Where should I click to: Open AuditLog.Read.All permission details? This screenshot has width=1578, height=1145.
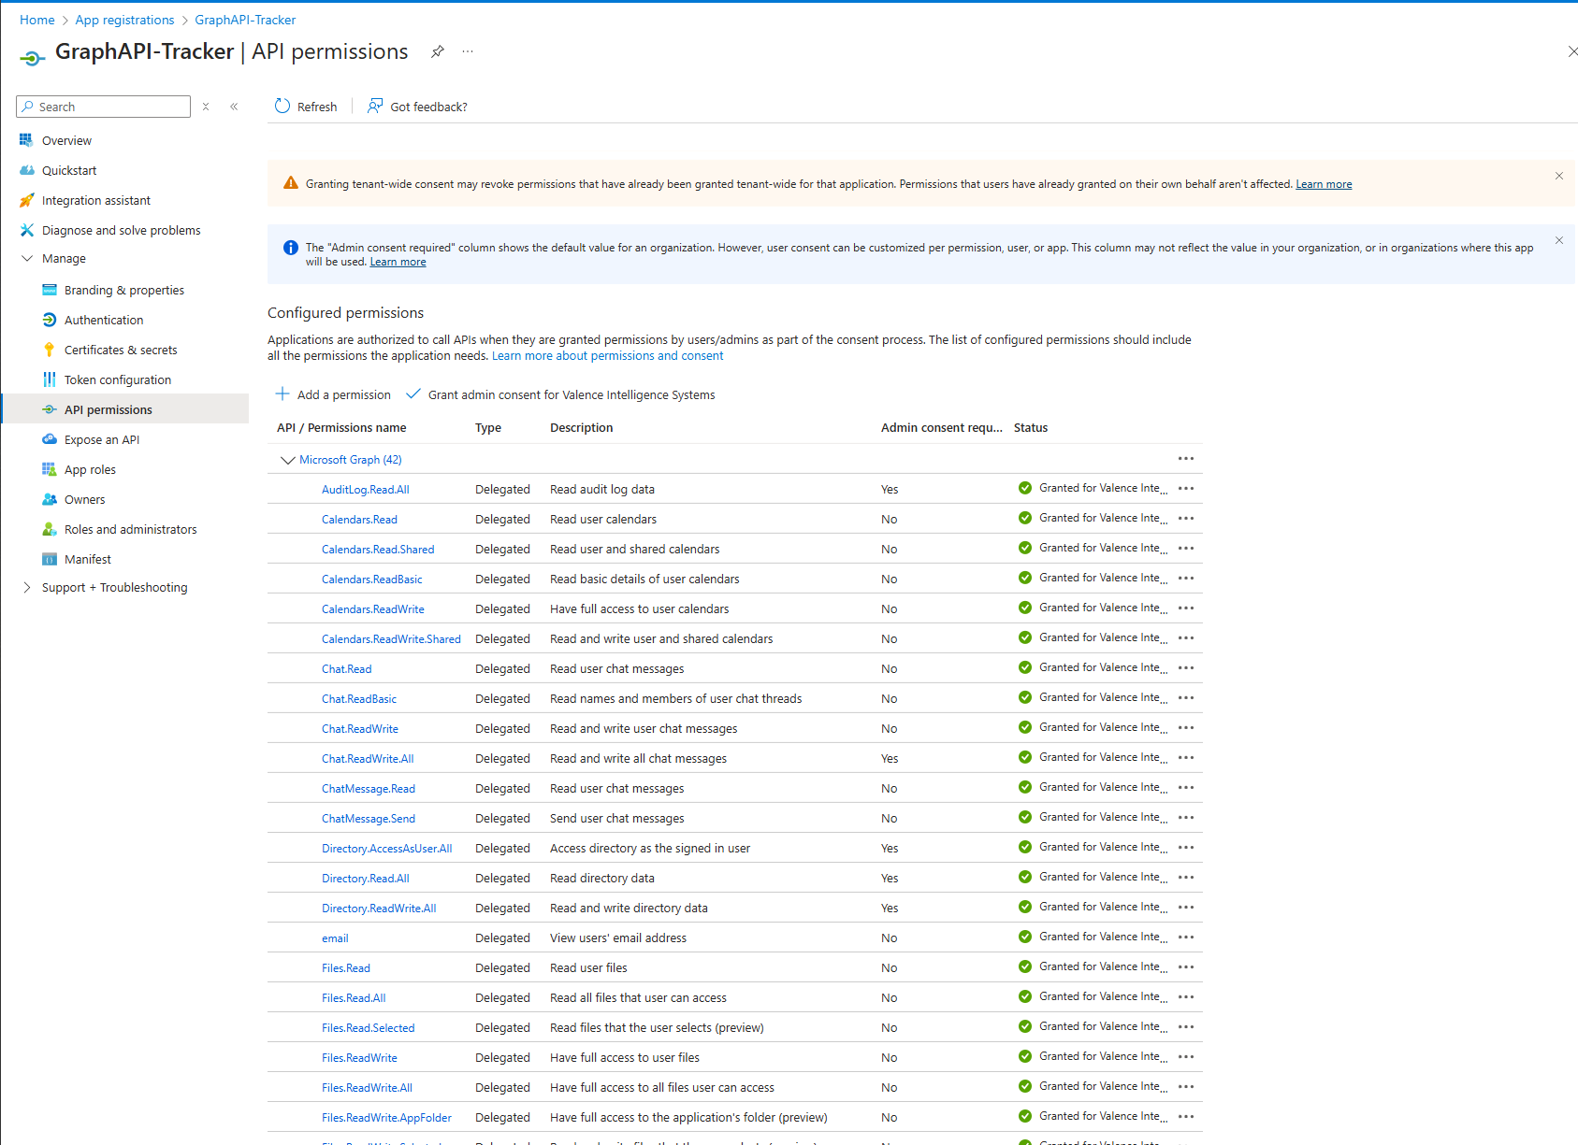[365, 489]
